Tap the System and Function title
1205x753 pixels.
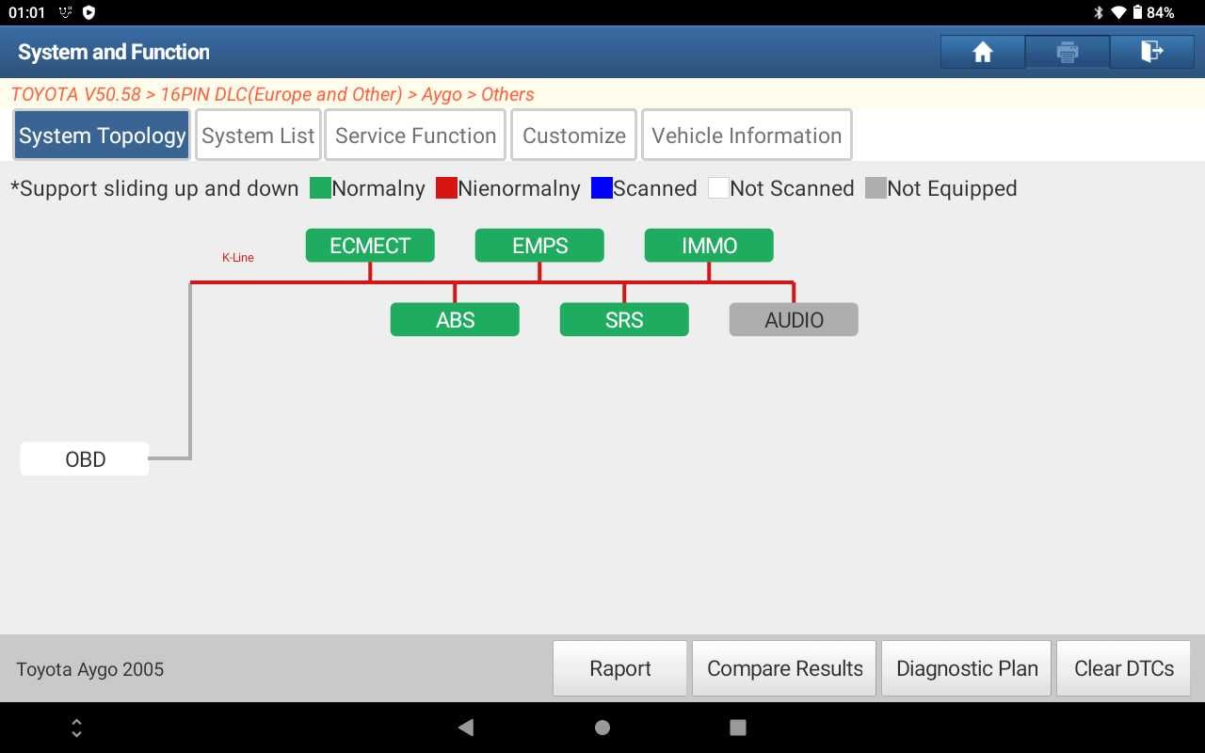(114, 52)
